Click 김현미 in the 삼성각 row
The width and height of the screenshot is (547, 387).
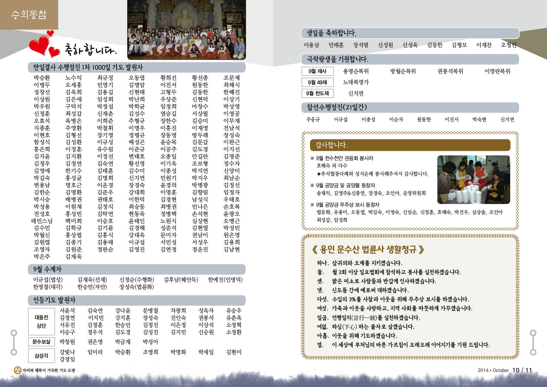pos(234,352)
